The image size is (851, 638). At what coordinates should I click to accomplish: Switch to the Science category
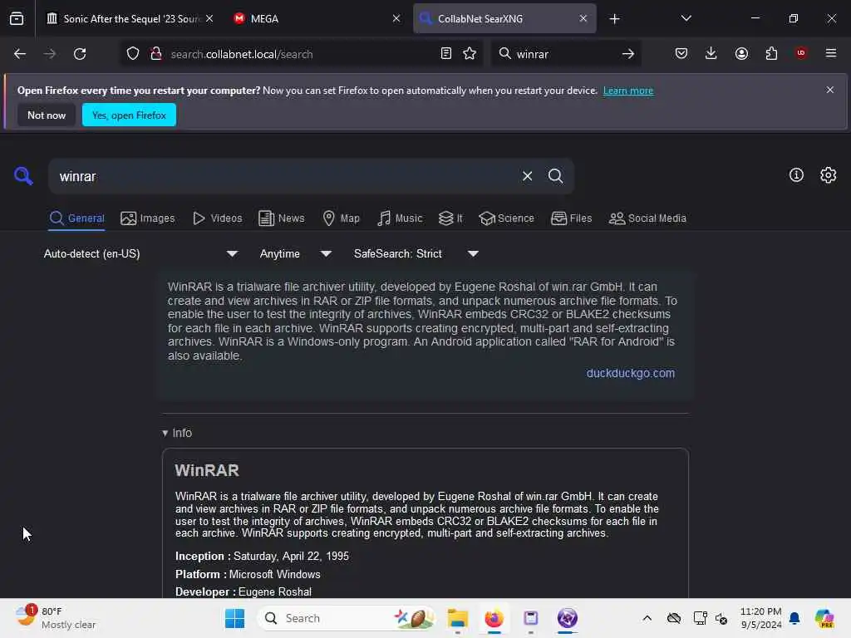(x=506, y=218)
